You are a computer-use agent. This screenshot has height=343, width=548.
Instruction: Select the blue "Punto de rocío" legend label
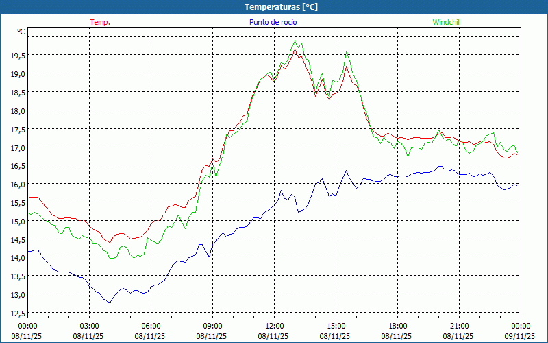[273, 22]
